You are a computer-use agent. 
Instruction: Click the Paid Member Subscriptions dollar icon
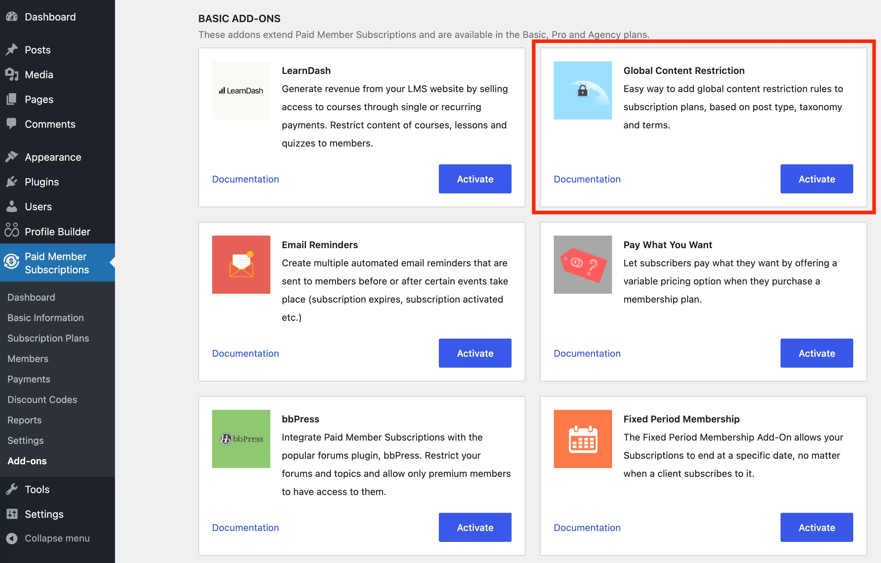click(x=12, y=262)
